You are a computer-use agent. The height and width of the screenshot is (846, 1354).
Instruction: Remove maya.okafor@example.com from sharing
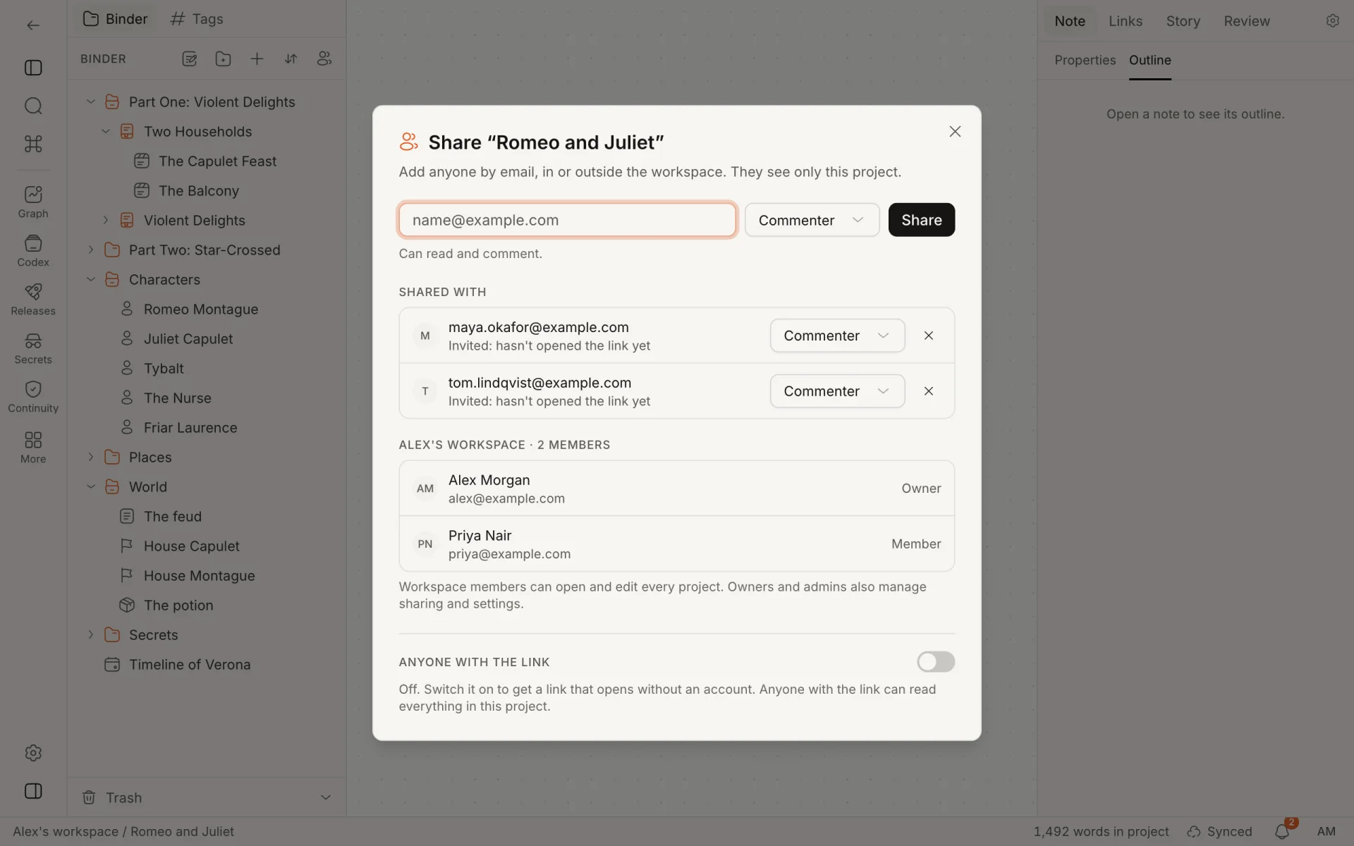coord(928,336)
